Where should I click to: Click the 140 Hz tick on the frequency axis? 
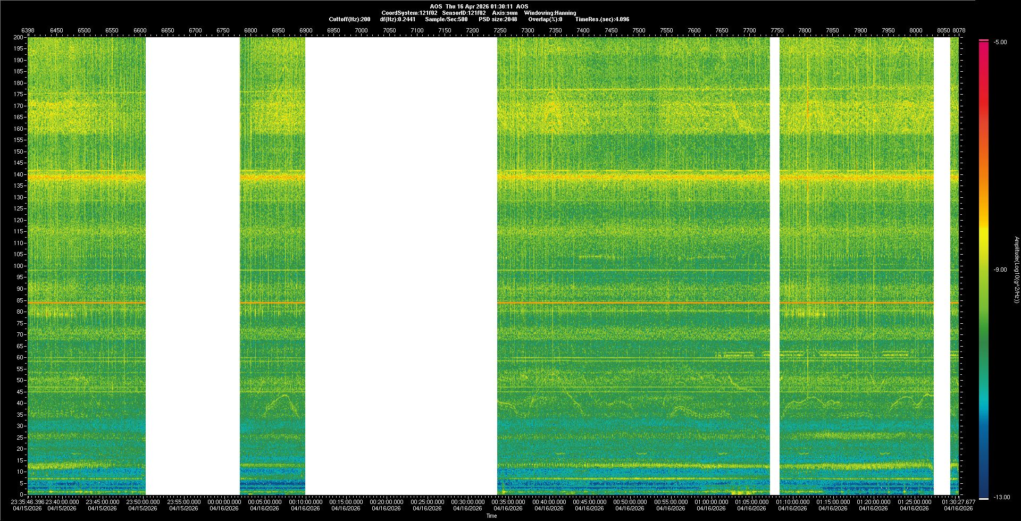pos(19,174)
